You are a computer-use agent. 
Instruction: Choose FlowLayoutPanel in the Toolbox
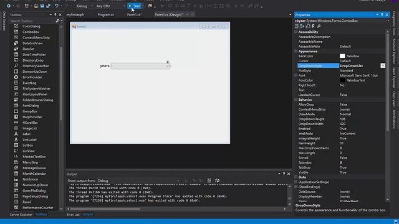[35, 94]
